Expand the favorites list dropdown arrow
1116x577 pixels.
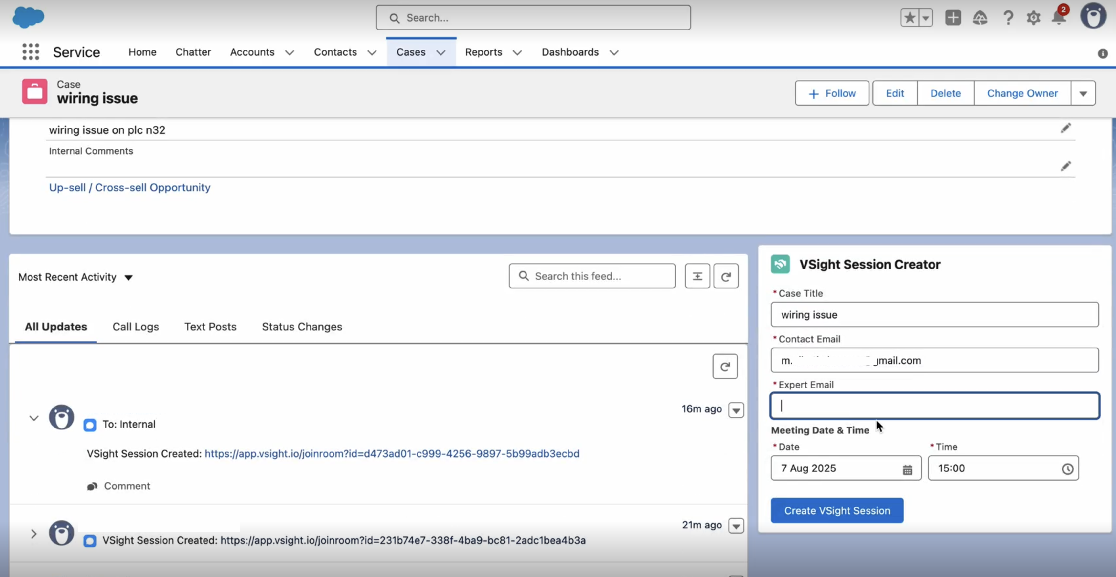tap(925, 18)
